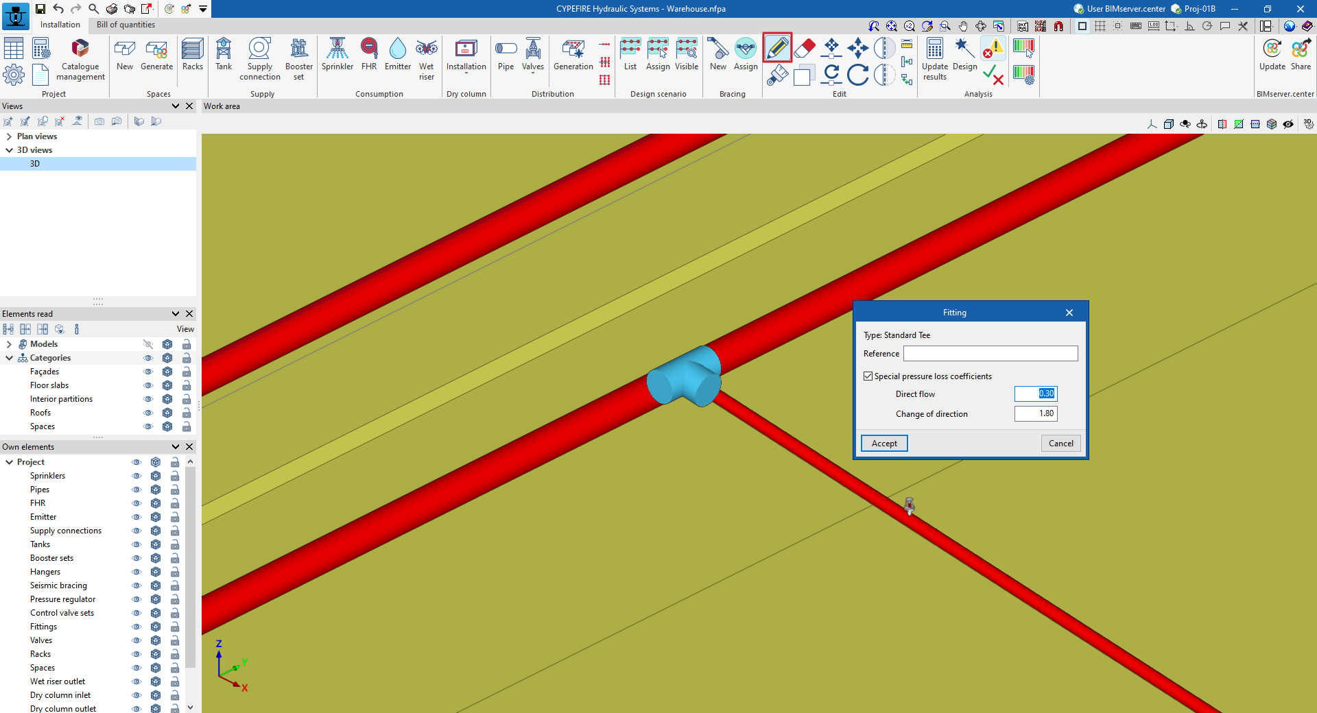Image resolution: width=1317 pixels, height=713 pixels.
Task: Collapse the Elements read panel chevron
Action: tap(176, 314)
